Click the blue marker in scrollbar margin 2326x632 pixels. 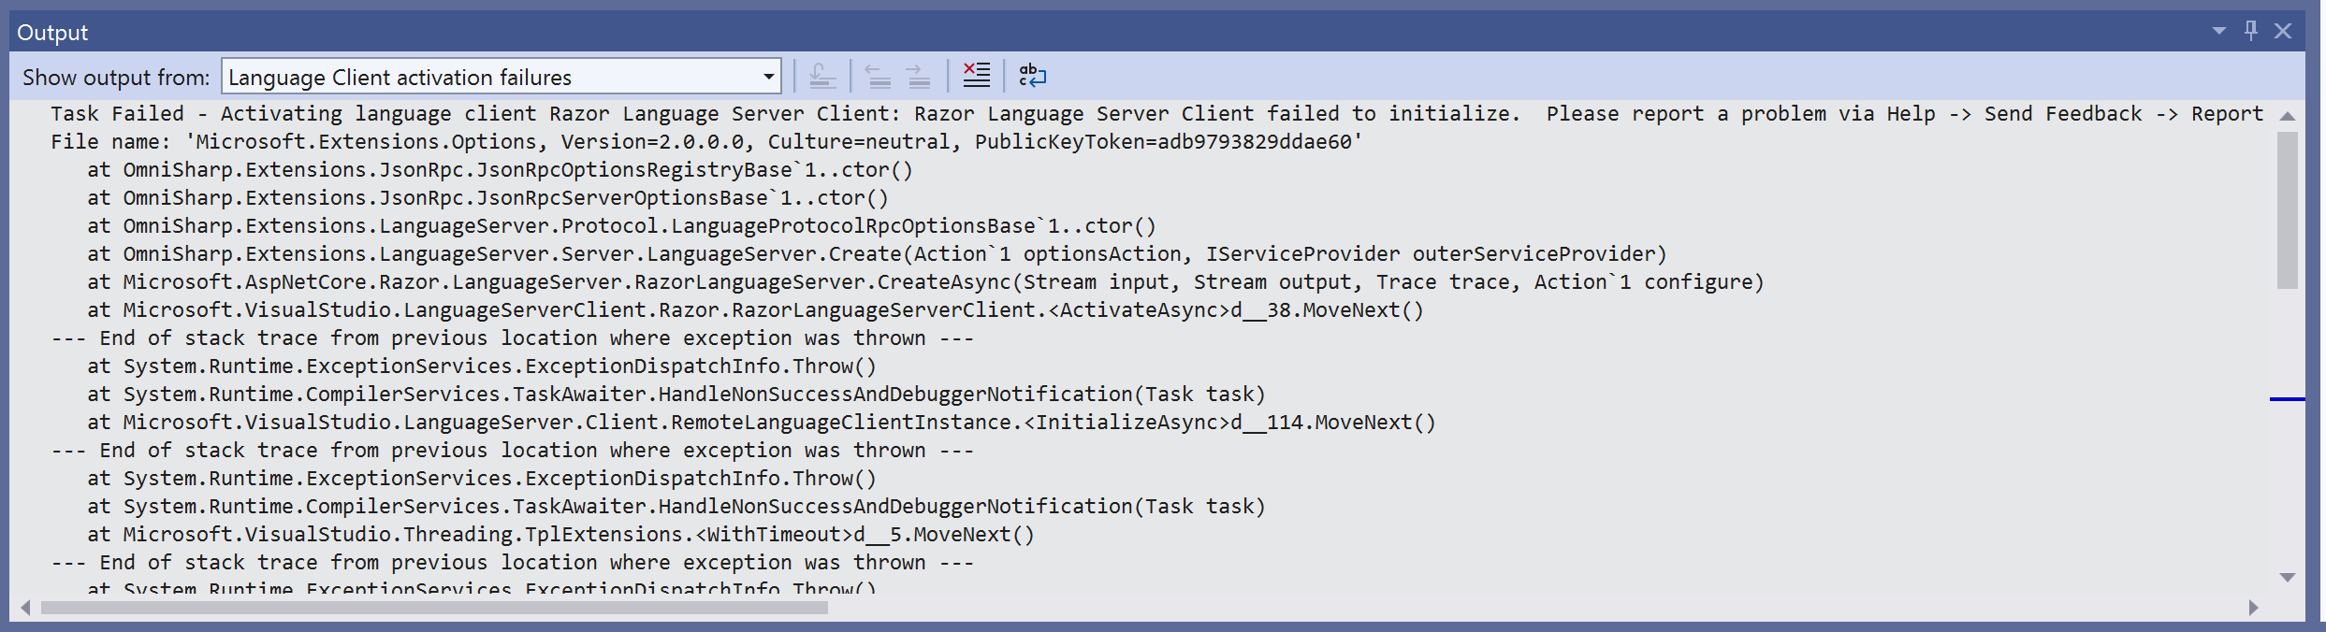click(2287, 399)
